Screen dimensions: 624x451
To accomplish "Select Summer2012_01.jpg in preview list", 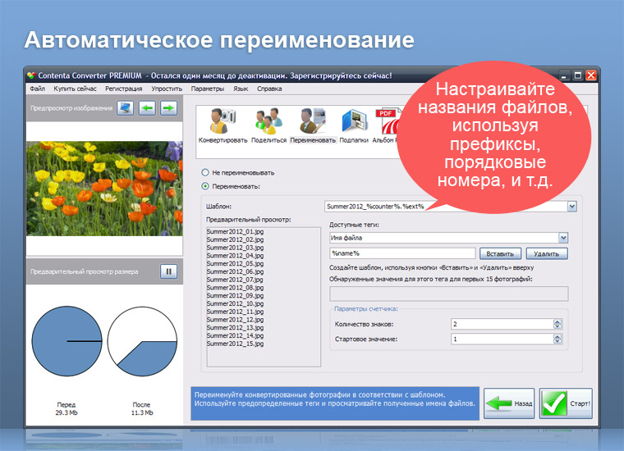I will 235,231.
